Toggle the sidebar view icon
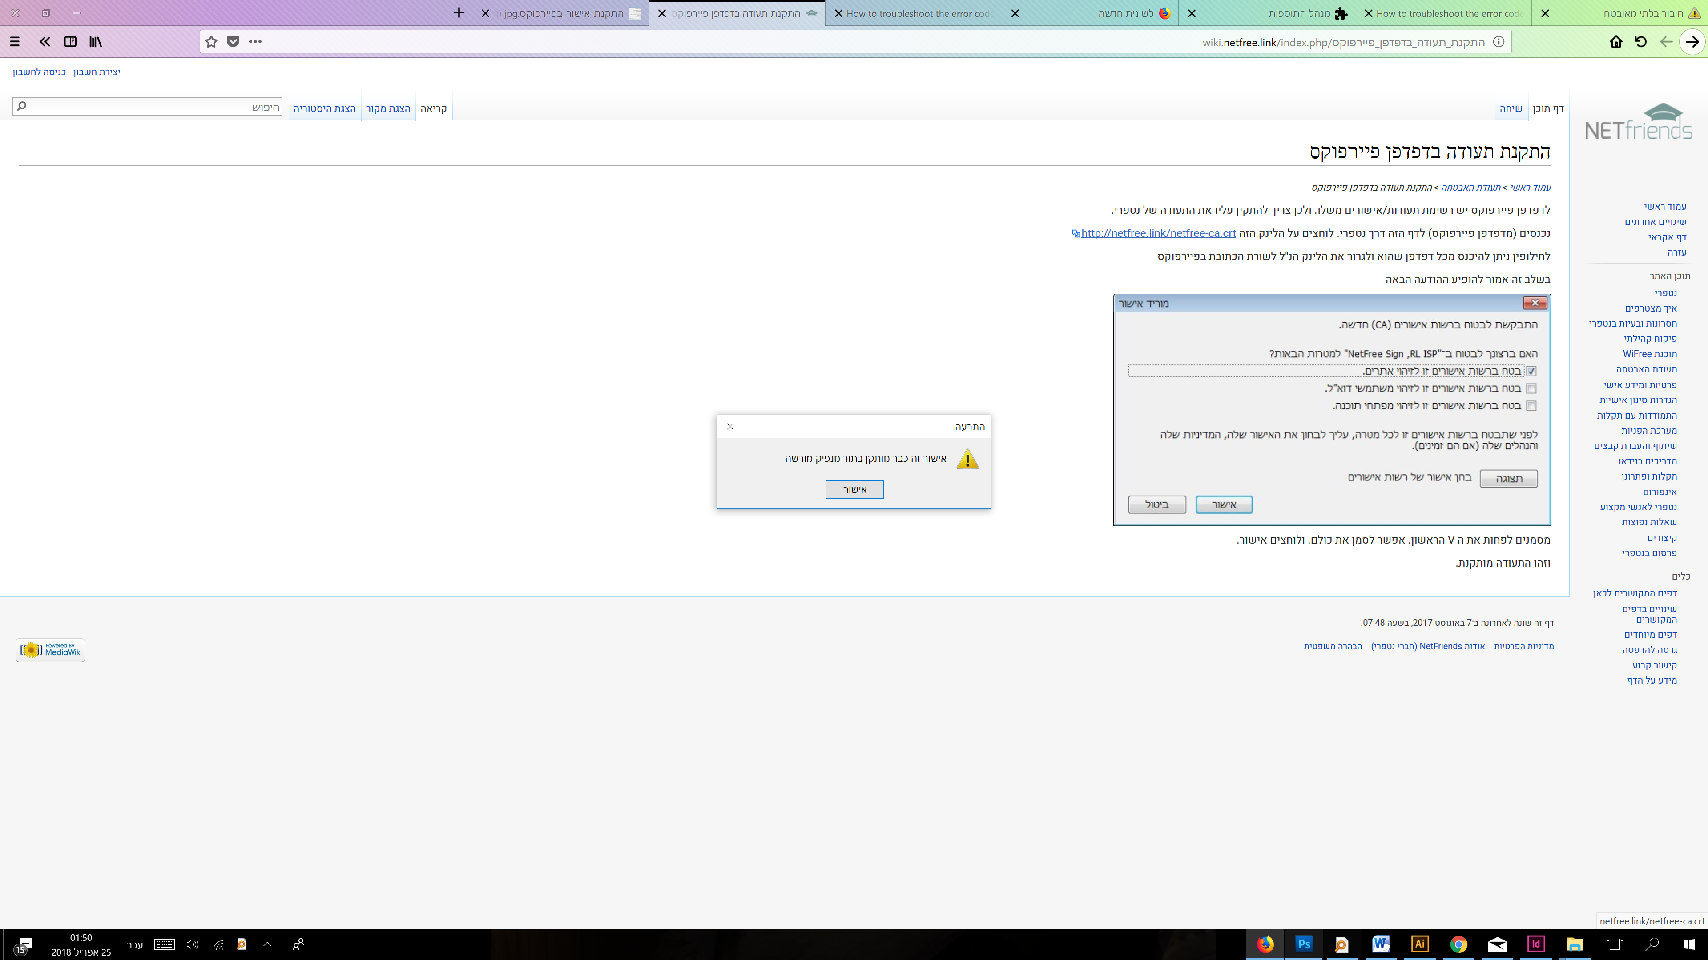1708x960 pixels. tap(70, 42)
